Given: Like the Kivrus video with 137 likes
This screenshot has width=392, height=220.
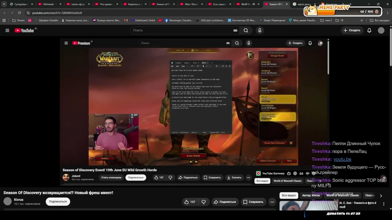Looking at the screenshot, I should (190, 202).
